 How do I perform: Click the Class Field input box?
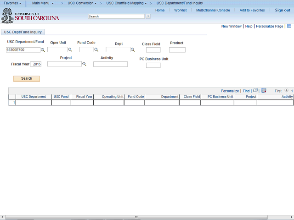pyautogui.click(x=153, y=50)
